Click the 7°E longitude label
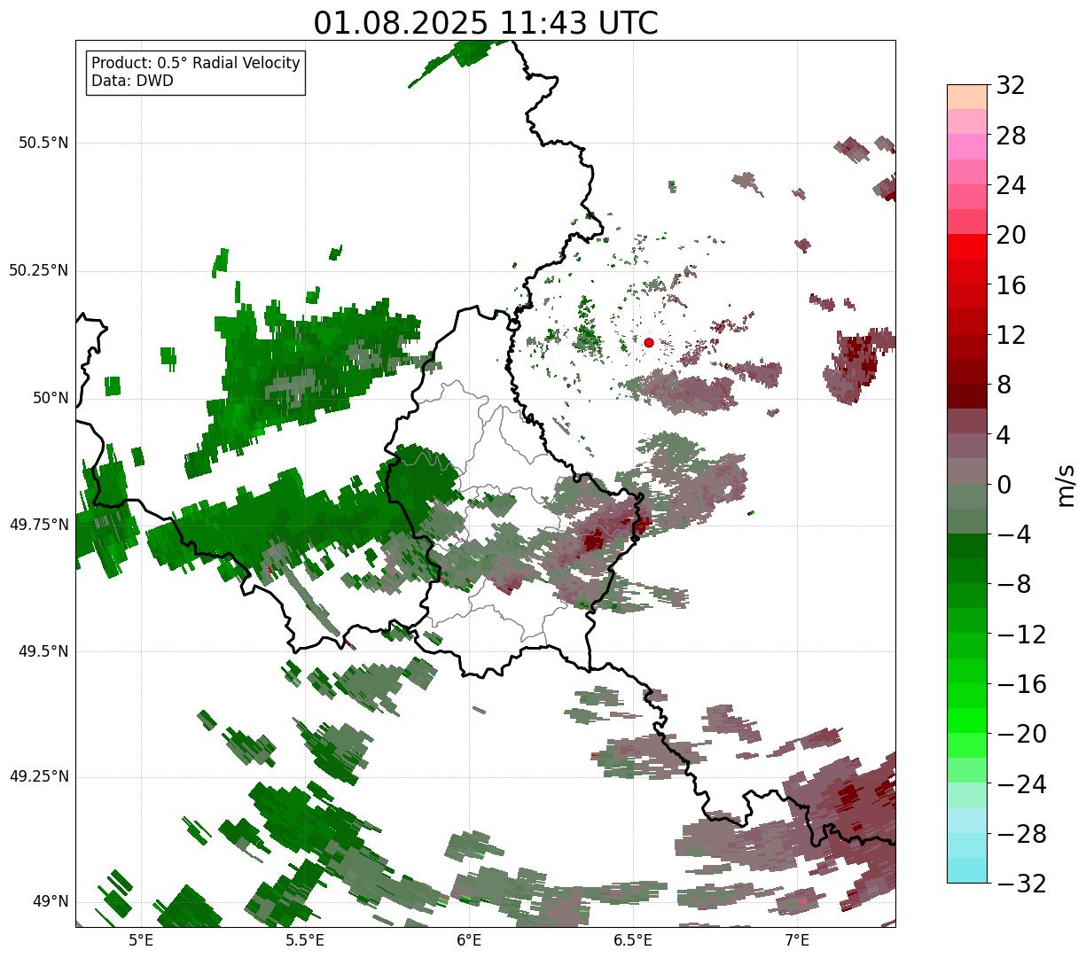The width and height of the screenshot is (1086, 958). point(797,939)
